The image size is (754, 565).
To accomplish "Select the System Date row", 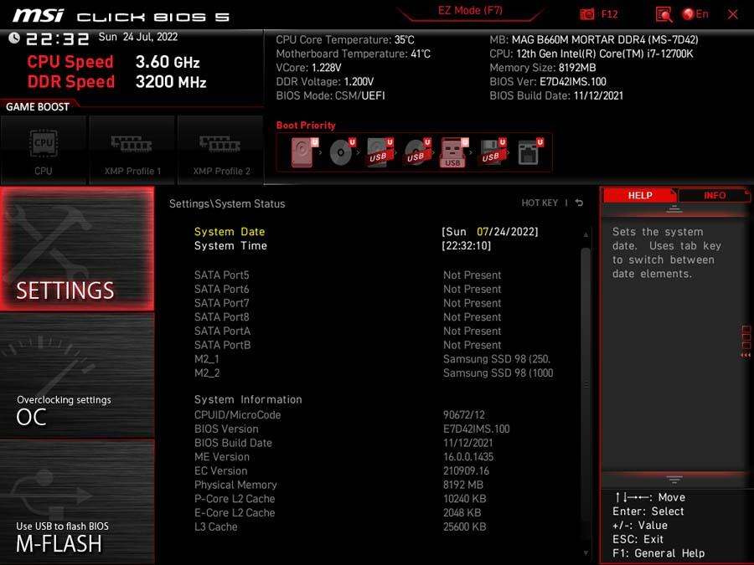I will (366, 232).
